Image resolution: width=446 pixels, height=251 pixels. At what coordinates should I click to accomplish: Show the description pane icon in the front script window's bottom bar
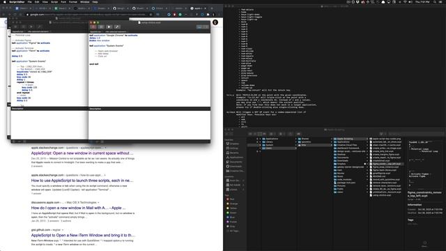91,142
